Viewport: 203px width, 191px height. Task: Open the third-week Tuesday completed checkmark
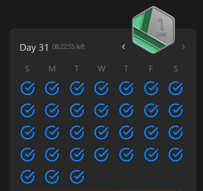(77, 133)
